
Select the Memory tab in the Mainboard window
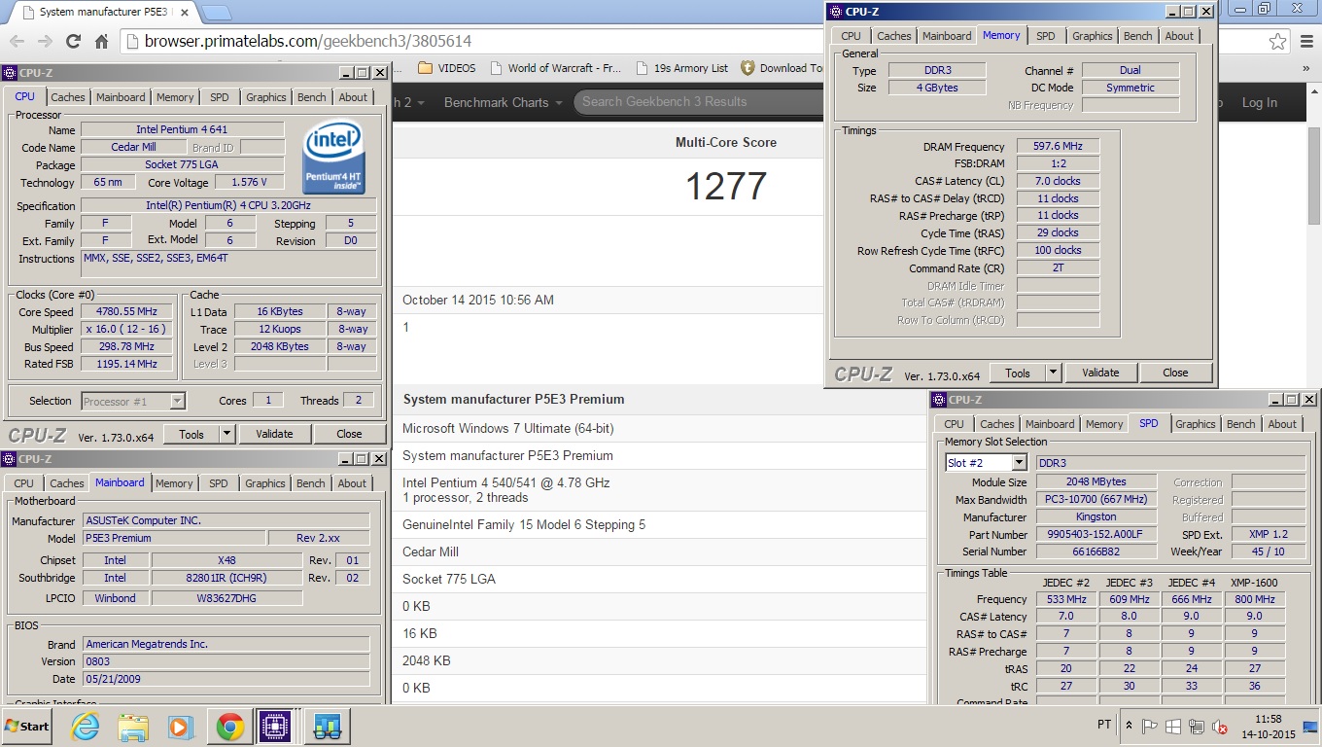[x=174, y=483]
